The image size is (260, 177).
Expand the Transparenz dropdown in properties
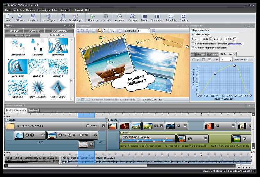(244, 60)
